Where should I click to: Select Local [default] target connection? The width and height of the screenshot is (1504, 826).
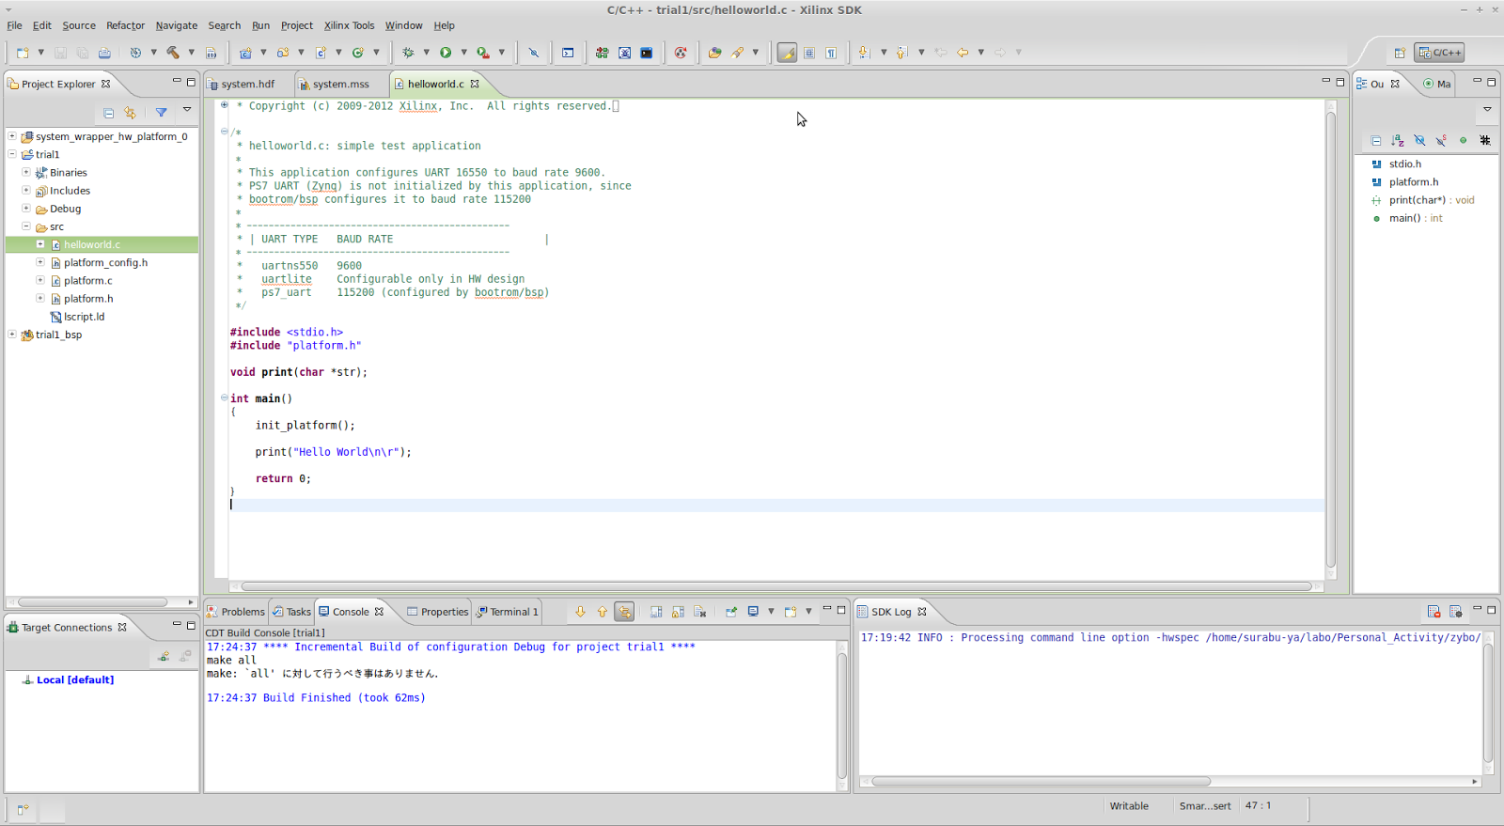pos(75,679)
